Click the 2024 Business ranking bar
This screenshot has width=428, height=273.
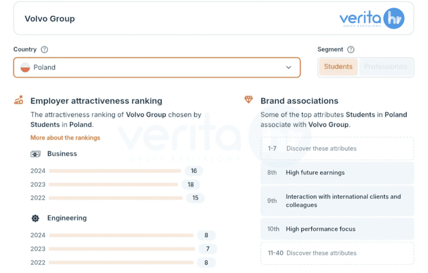[x=115, y=171]
